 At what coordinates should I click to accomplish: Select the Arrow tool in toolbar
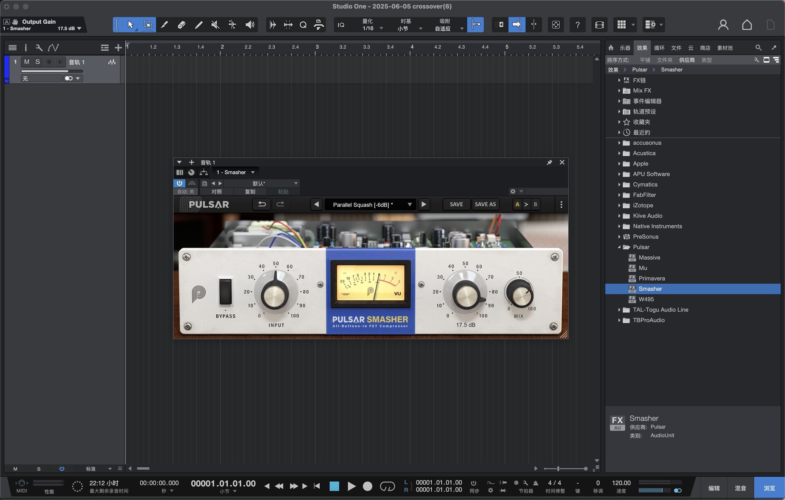pos(130,25)
